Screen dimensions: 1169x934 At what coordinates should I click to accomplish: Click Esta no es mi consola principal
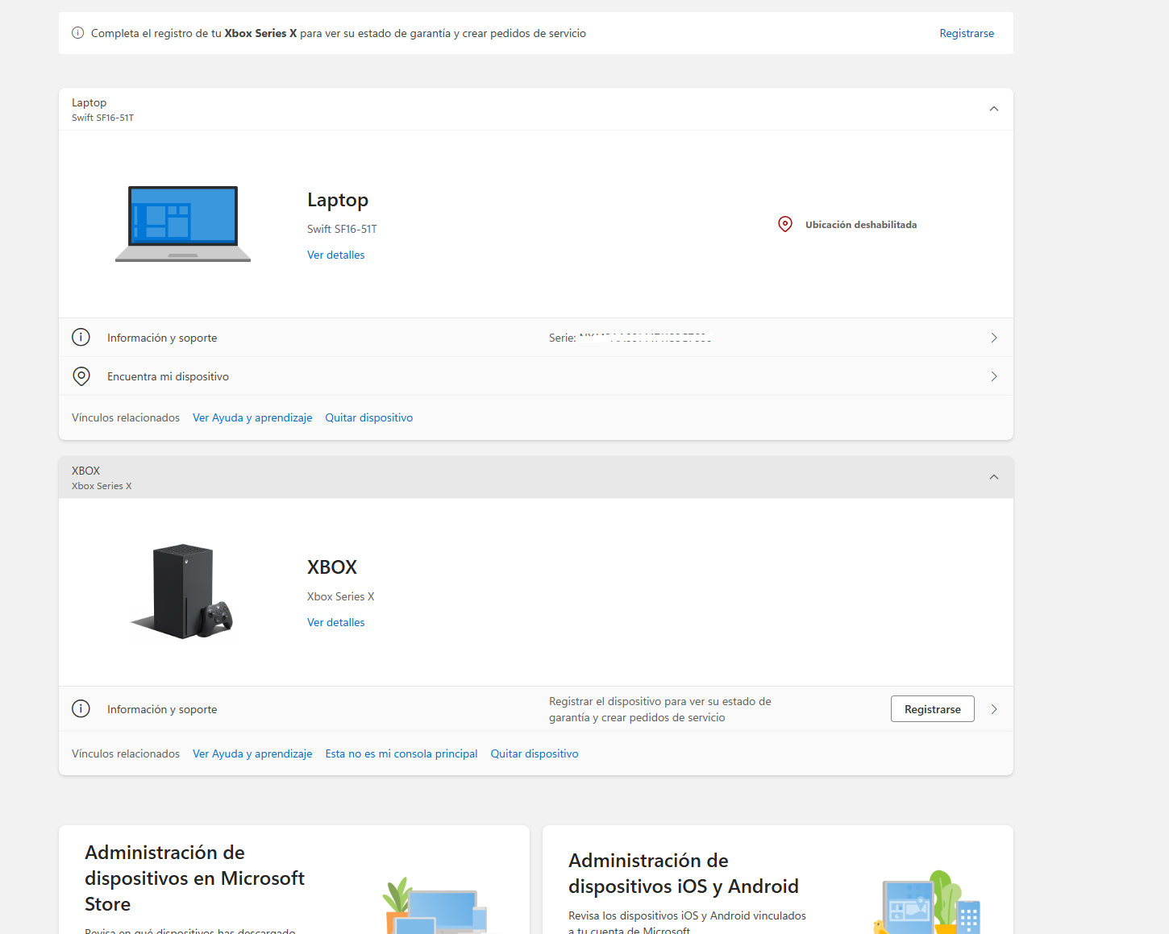click(x=401, y=753)
